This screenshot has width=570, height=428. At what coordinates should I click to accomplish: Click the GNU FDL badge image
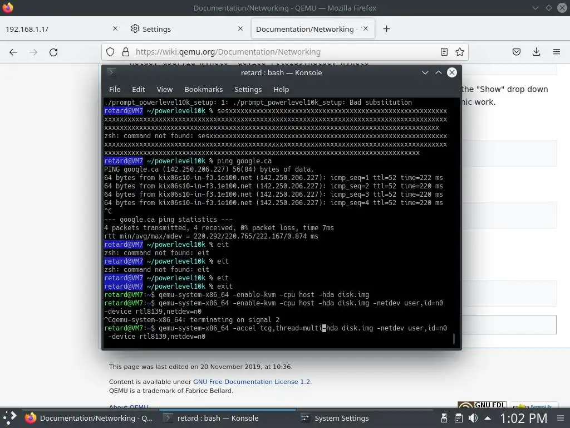click(x=481, y=405)
